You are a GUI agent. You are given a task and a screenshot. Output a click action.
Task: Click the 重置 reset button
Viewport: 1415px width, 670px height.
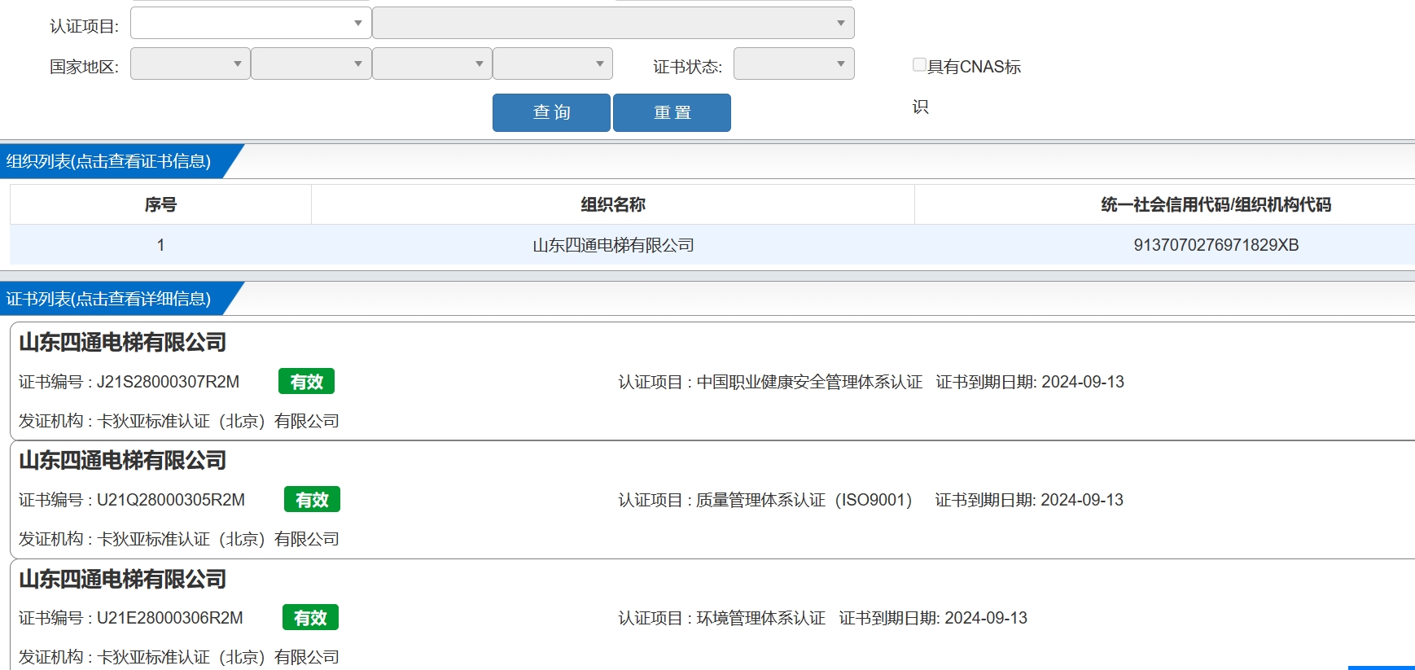point(672,112)
